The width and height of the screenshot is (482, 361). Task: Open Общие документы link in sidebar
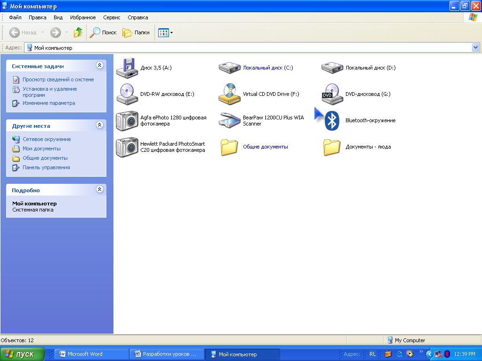pos(45,158)
